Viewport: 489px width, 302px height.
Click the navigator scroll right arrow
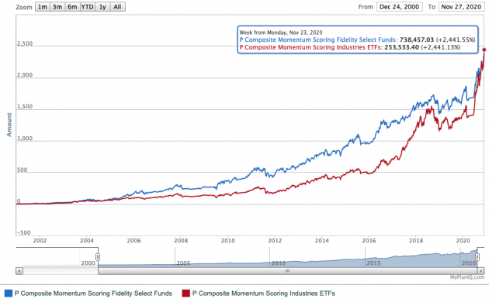click(x=481, y=271)
